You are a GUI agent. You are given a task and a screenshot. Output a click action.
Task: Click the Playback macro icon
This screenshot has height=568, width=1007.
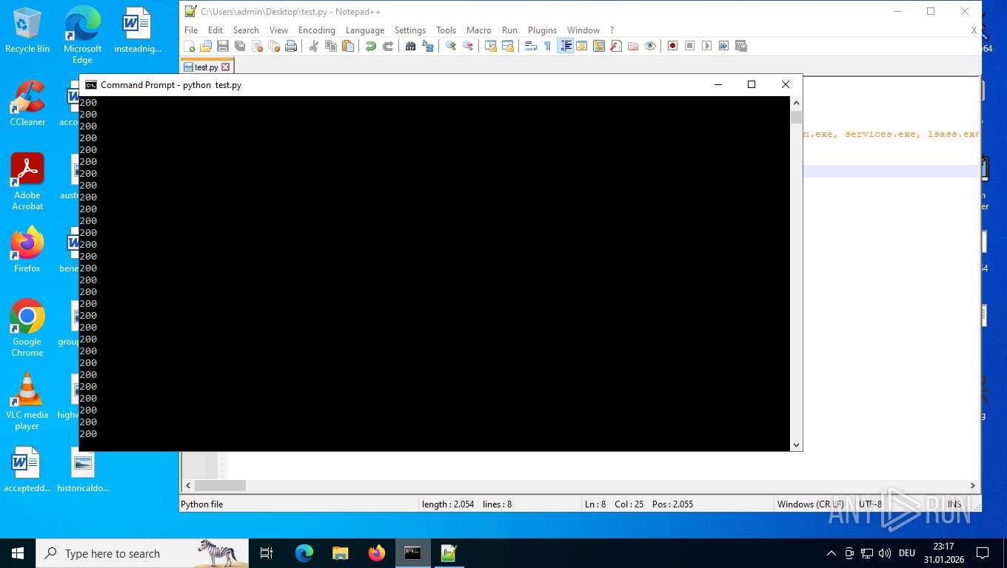[x=707, y=46]
